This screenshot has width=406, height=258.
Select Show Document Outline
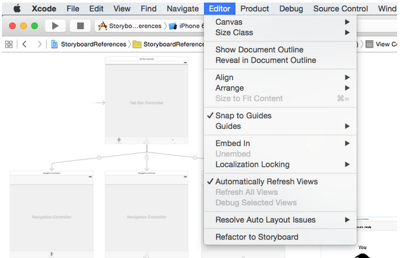pos(259,50)
